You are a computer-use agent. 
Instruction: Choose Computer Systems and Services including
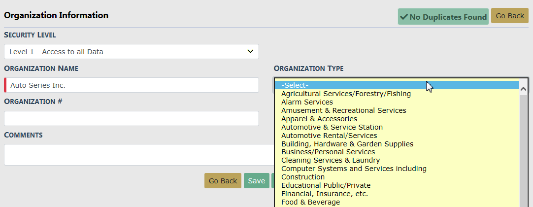354,169
